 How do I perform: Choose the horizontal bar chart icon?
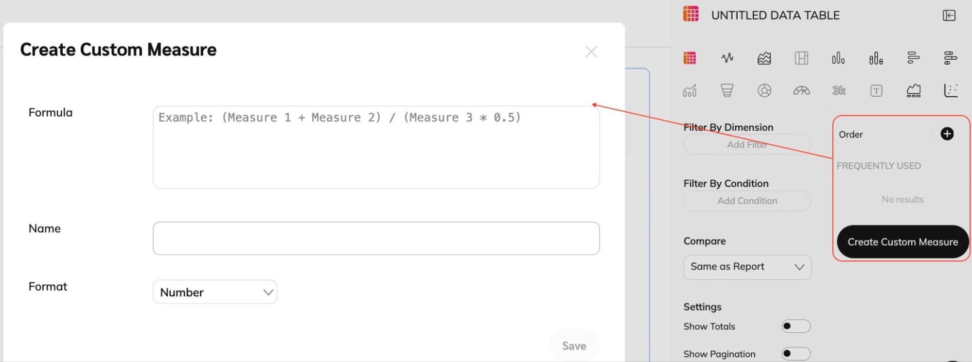coord(913,58)
